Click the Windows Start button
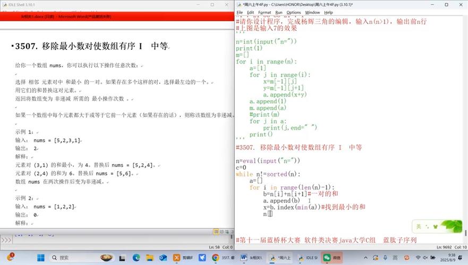The width and height of the screenshot is (468, 265). [x=40, y=258]
